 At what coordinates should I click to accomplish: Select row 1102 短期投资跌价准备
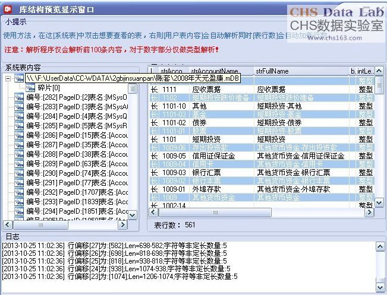[262, 98]
